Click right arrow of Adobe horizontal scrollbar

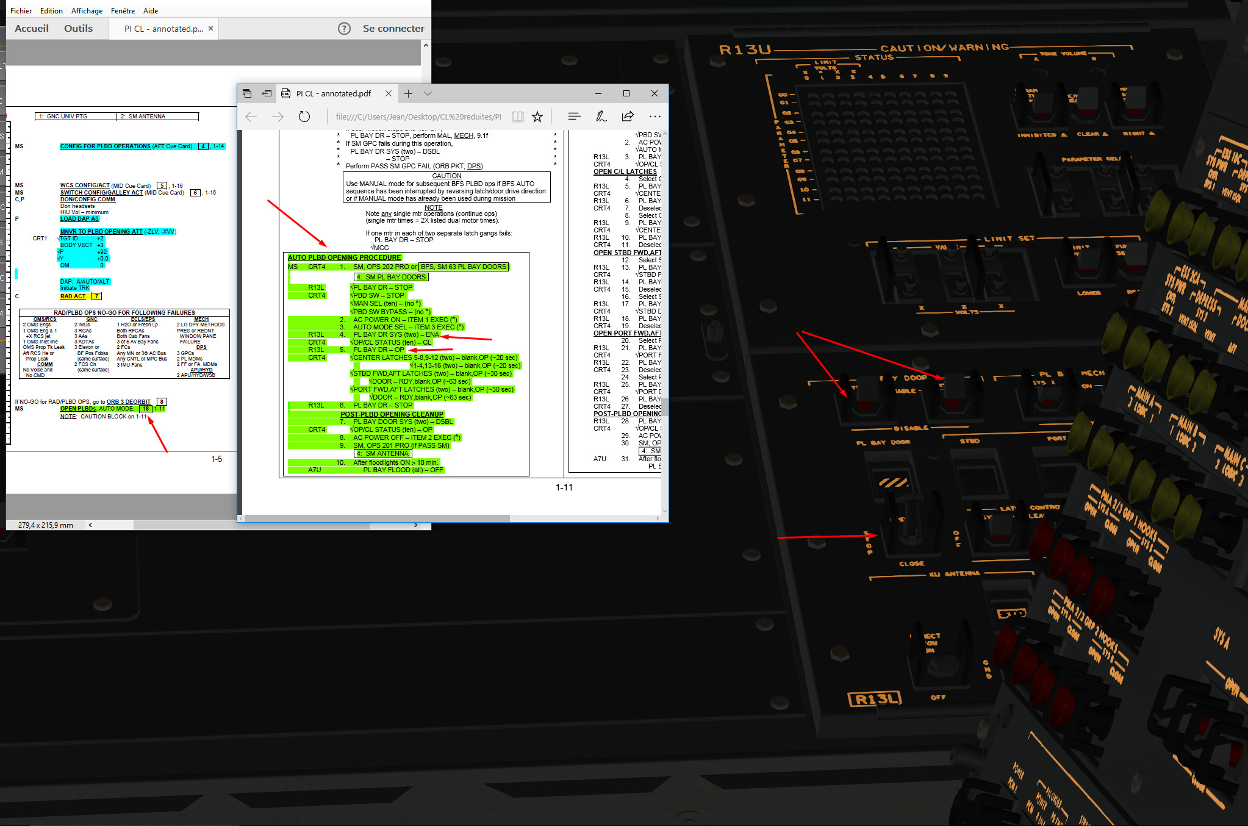[416, 525]
